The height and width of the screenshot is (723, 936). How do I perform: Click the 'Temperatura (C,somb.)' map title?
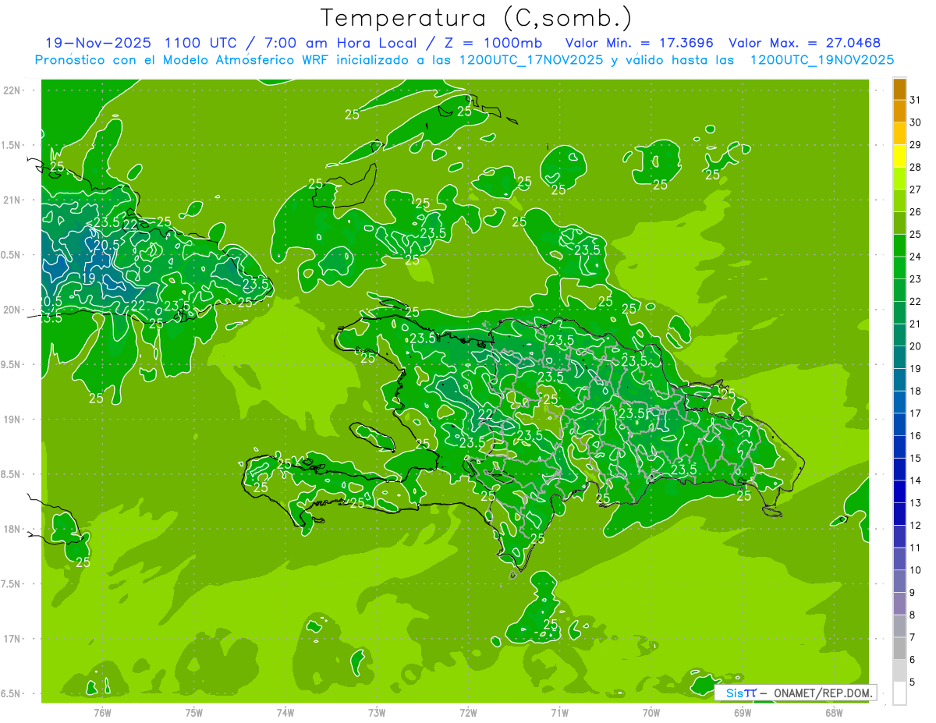point(476,19)
